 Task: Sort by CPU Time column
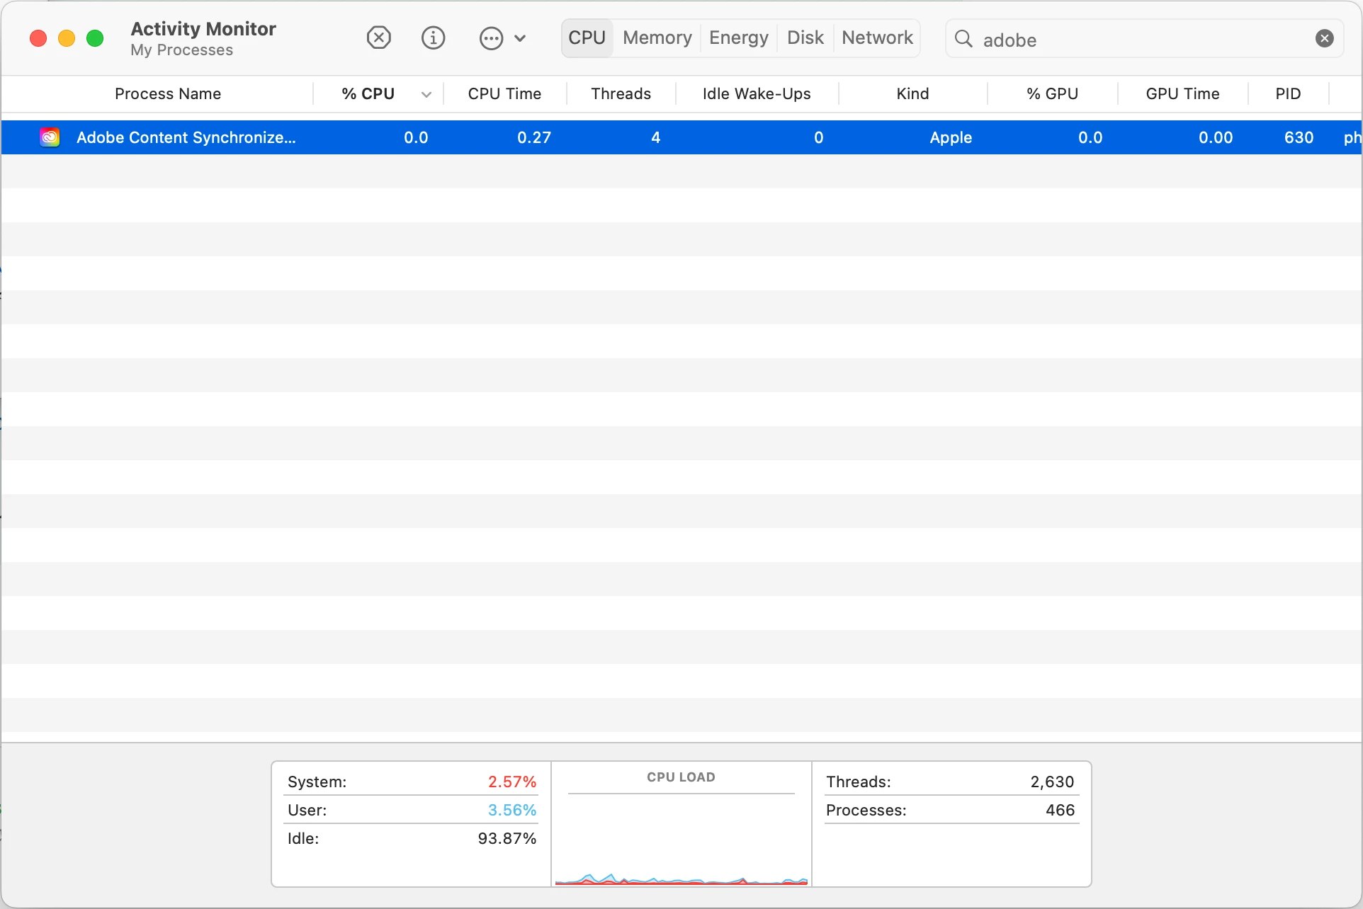[504, 94]
